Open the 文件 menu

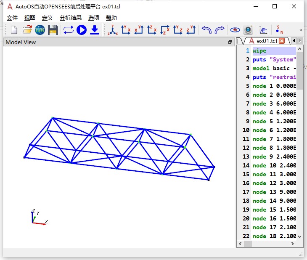12,18
